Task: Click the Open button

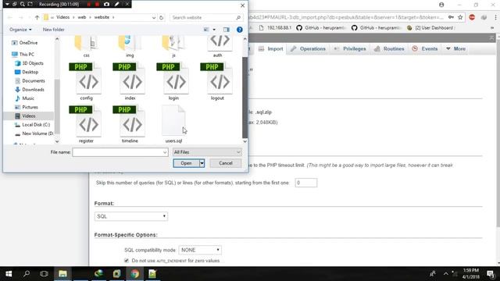Action: pyautogui.click(x=186, y=163)
